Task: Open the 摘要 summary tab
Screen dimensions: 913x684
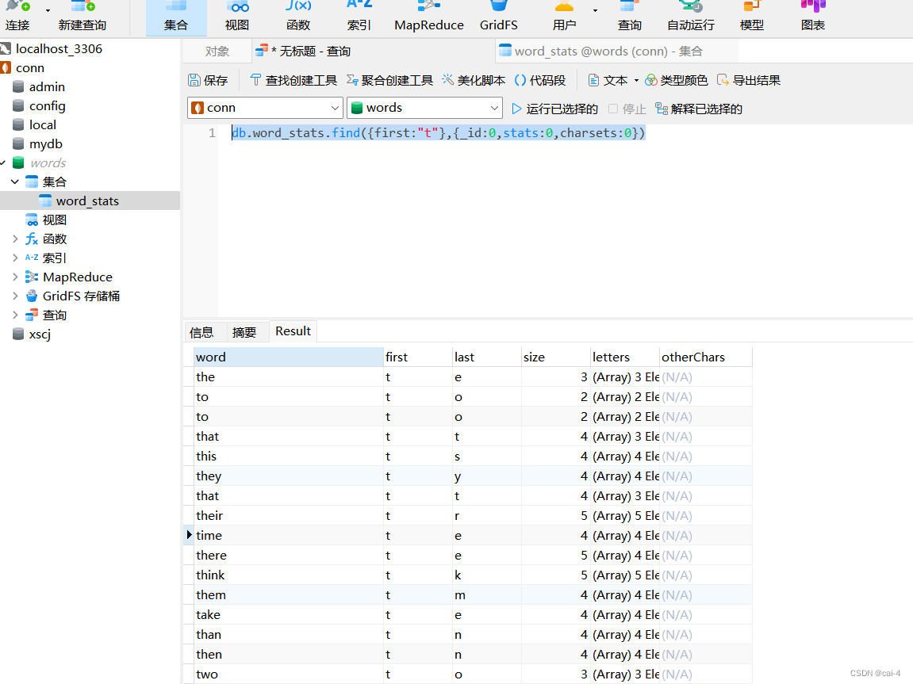Action: [x=244, y=332]
